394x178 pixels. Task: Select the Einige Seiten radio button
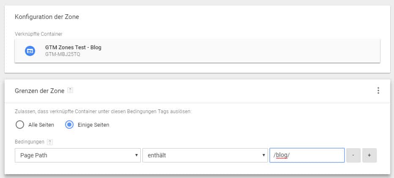point(69,125)
